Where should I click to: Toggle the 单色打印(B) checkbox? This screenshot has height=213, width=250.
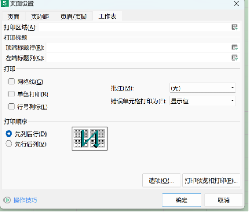tap(11, 94)
